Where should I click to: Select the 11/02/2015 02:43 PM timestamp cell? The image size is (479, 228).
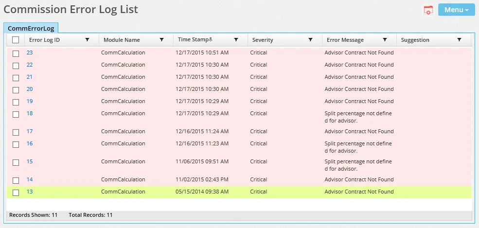tap(202, 179)
